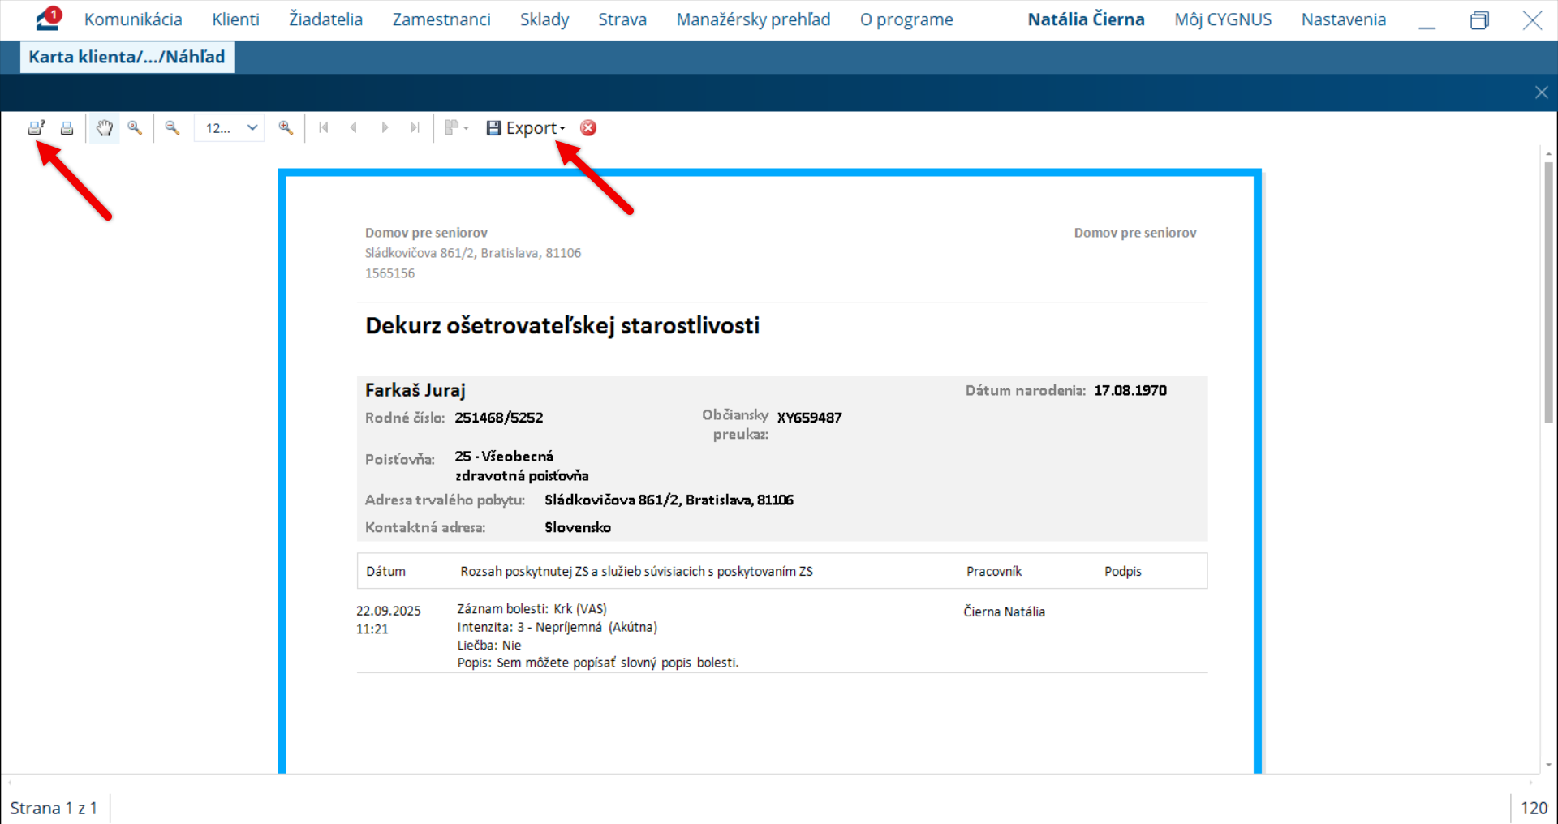Image resolution: width=1558 pixels, height=824 pixels.
Task: Open the Komunikácia menu
Action: point(133,19)
